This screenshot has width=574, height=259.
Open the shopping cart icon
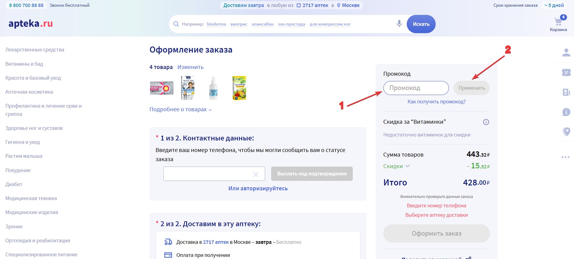558,21
